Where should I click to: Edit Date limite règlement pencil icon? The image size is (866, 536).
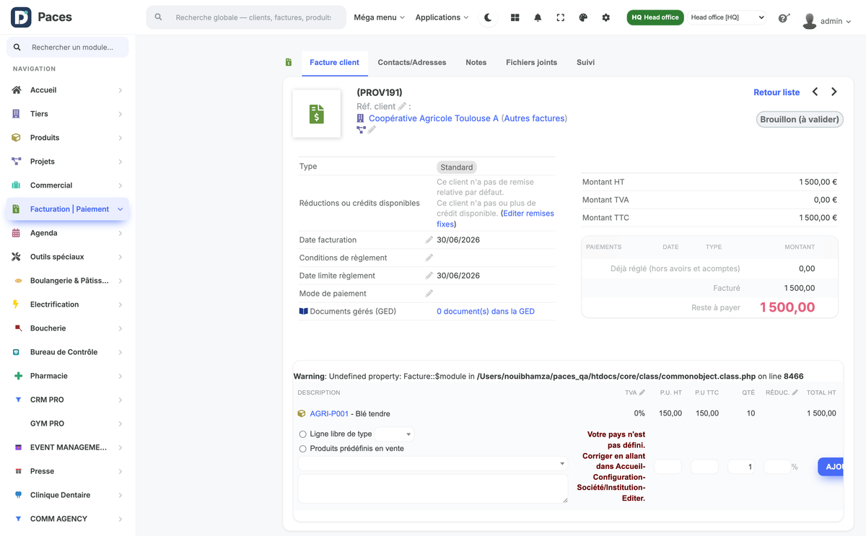coord(429,276)
